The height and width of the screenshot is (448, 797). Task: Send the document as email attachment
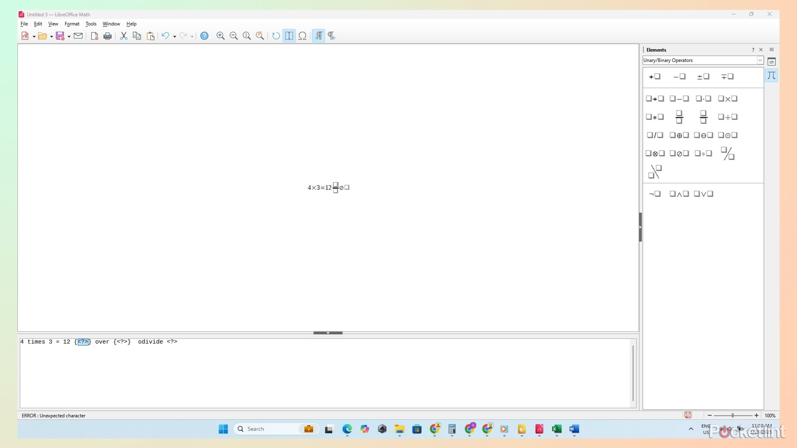point(78,36)
